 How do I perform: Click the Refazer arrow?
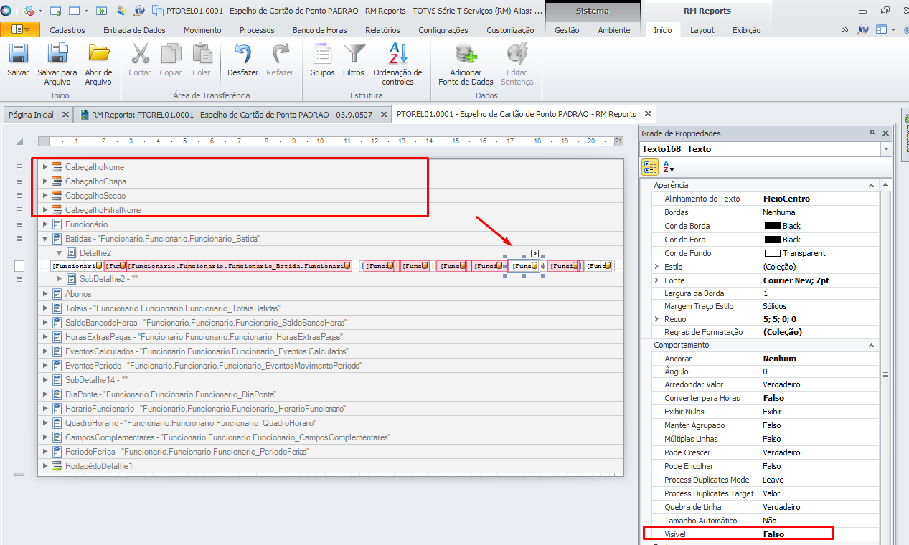point(280,54)
